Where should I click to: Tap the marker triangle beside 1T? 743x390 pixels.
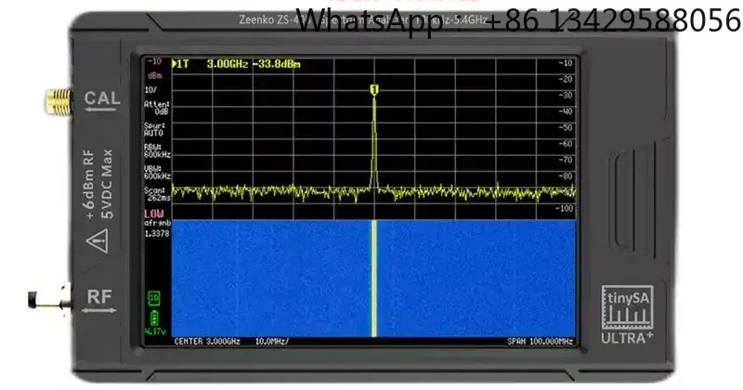[175, 64]
